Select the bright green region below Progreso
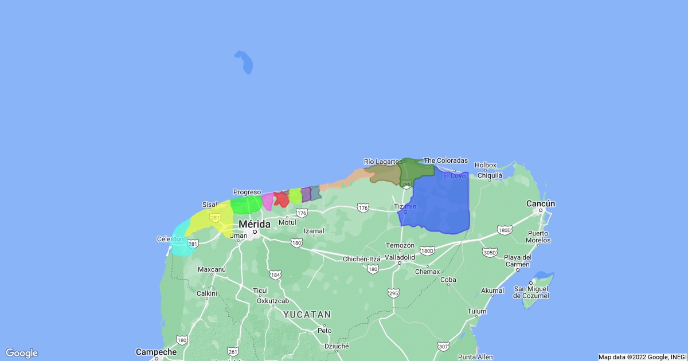This screenshot has width=688, height=361. (x=247, y=205)
